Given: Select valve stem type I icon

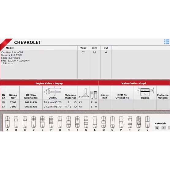Looking at the screenshot, I should pyautogui.click(x=77, y=122).
